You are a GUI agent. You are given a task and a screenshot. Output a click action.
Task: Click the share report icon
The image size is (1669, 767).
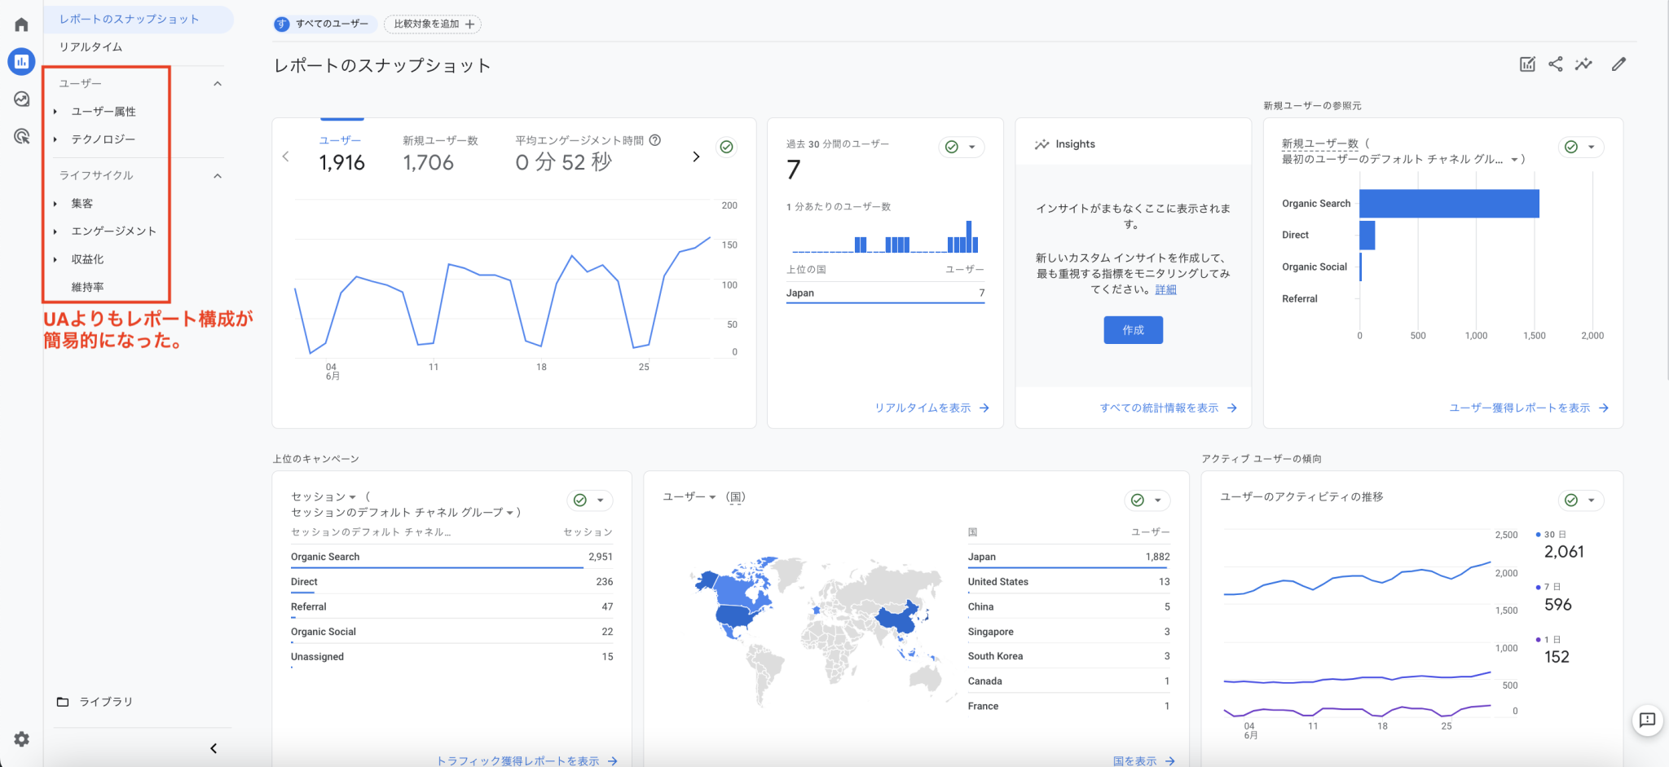click(x=1555, y=64)
